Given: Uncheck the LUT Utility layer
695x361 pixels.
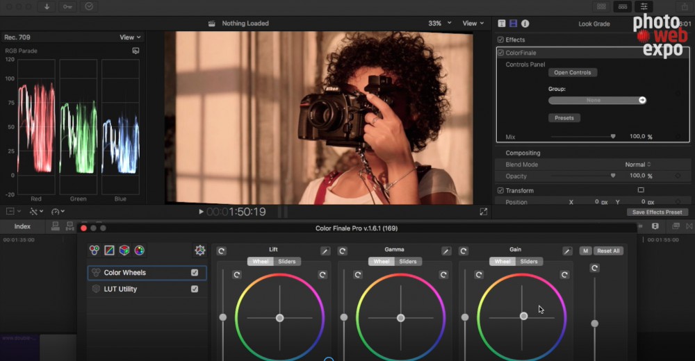Looking at the screenshot, I should [x=195, y=289].
